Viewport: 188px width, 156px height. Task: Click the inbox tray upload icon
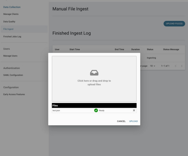pos(94,73)
